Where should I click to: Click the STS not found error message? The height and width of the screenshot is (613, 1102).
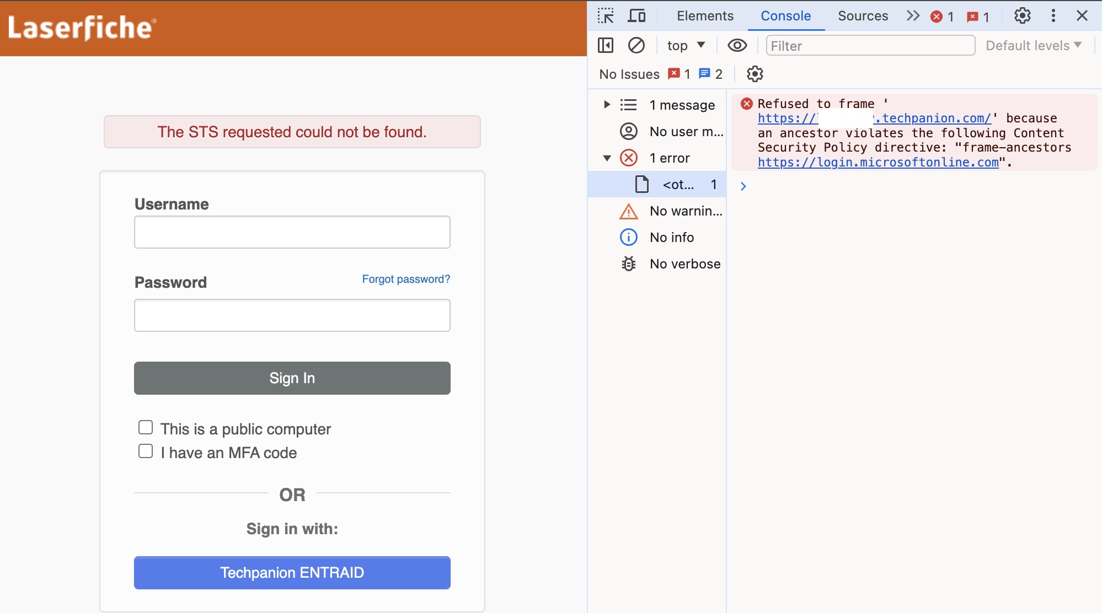click(292, 132)
